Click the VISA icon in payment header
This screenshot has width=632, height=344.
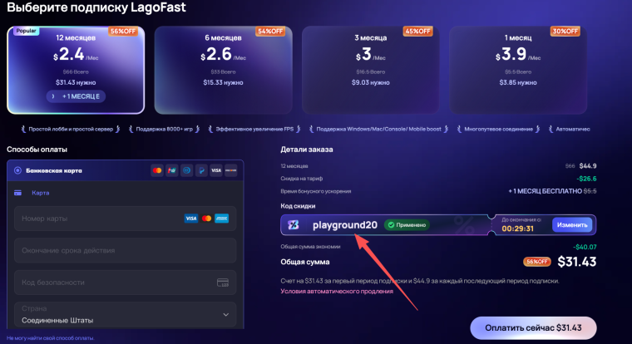(x=216, y=170)
